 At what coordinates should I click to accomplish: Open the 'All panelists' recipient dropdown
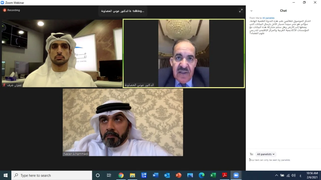point(266,154)
